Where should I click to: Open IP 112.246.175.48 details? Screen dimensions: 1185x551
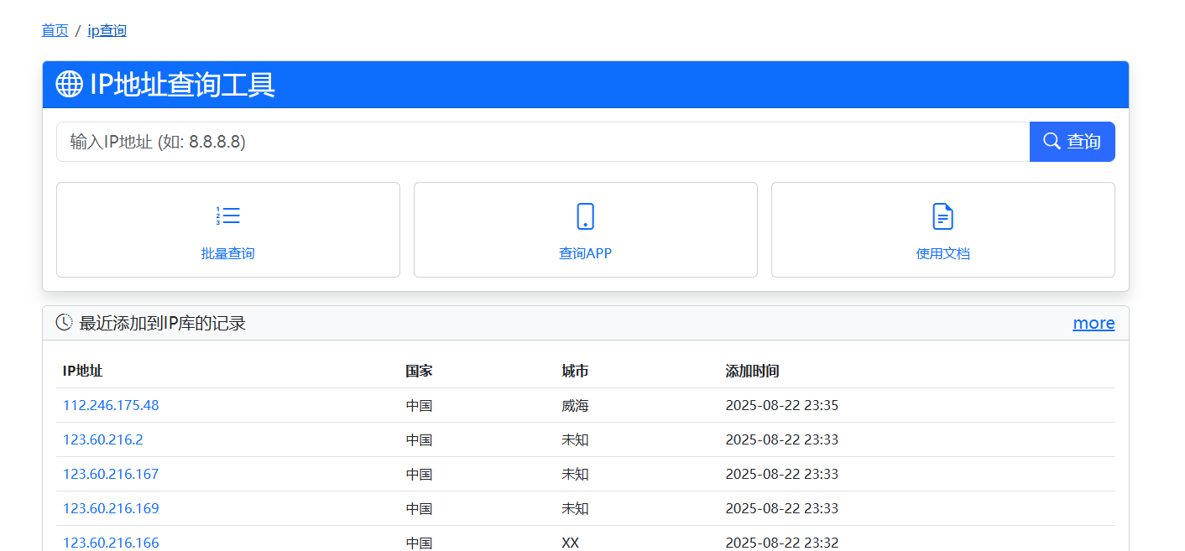coord(111,405)
